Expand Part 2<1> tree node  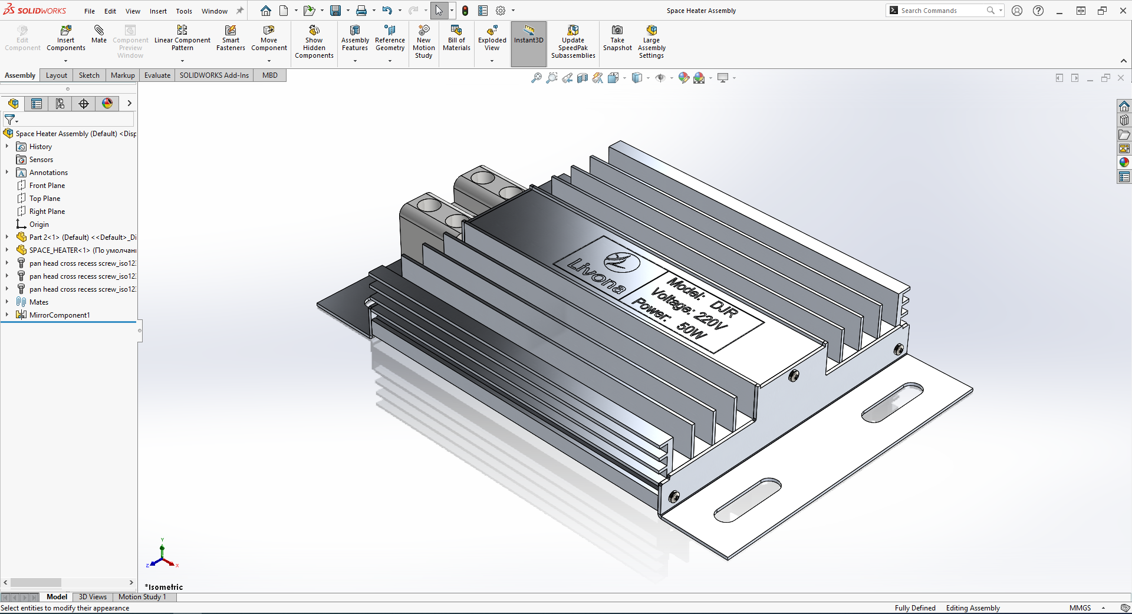[7, 237]
